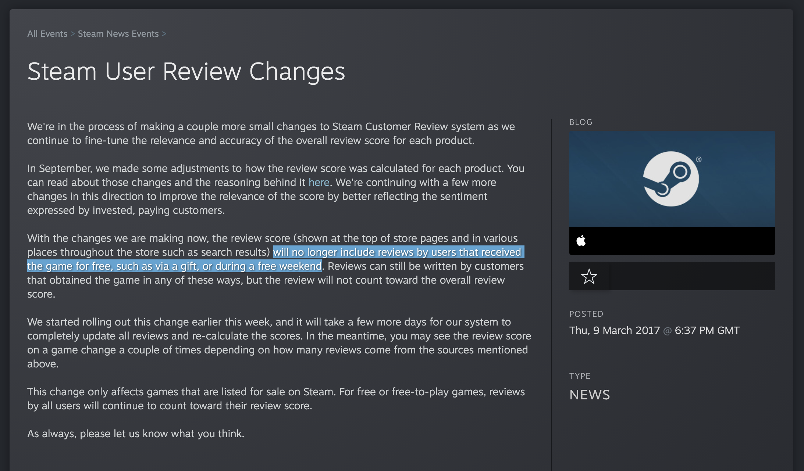
Task: Click the POSTED label
Action: pos(586,314)
